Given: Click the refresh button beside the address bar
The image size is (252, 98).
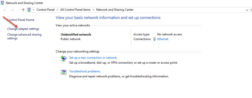Looking at the screenshot, I should (x=251, y=10).
